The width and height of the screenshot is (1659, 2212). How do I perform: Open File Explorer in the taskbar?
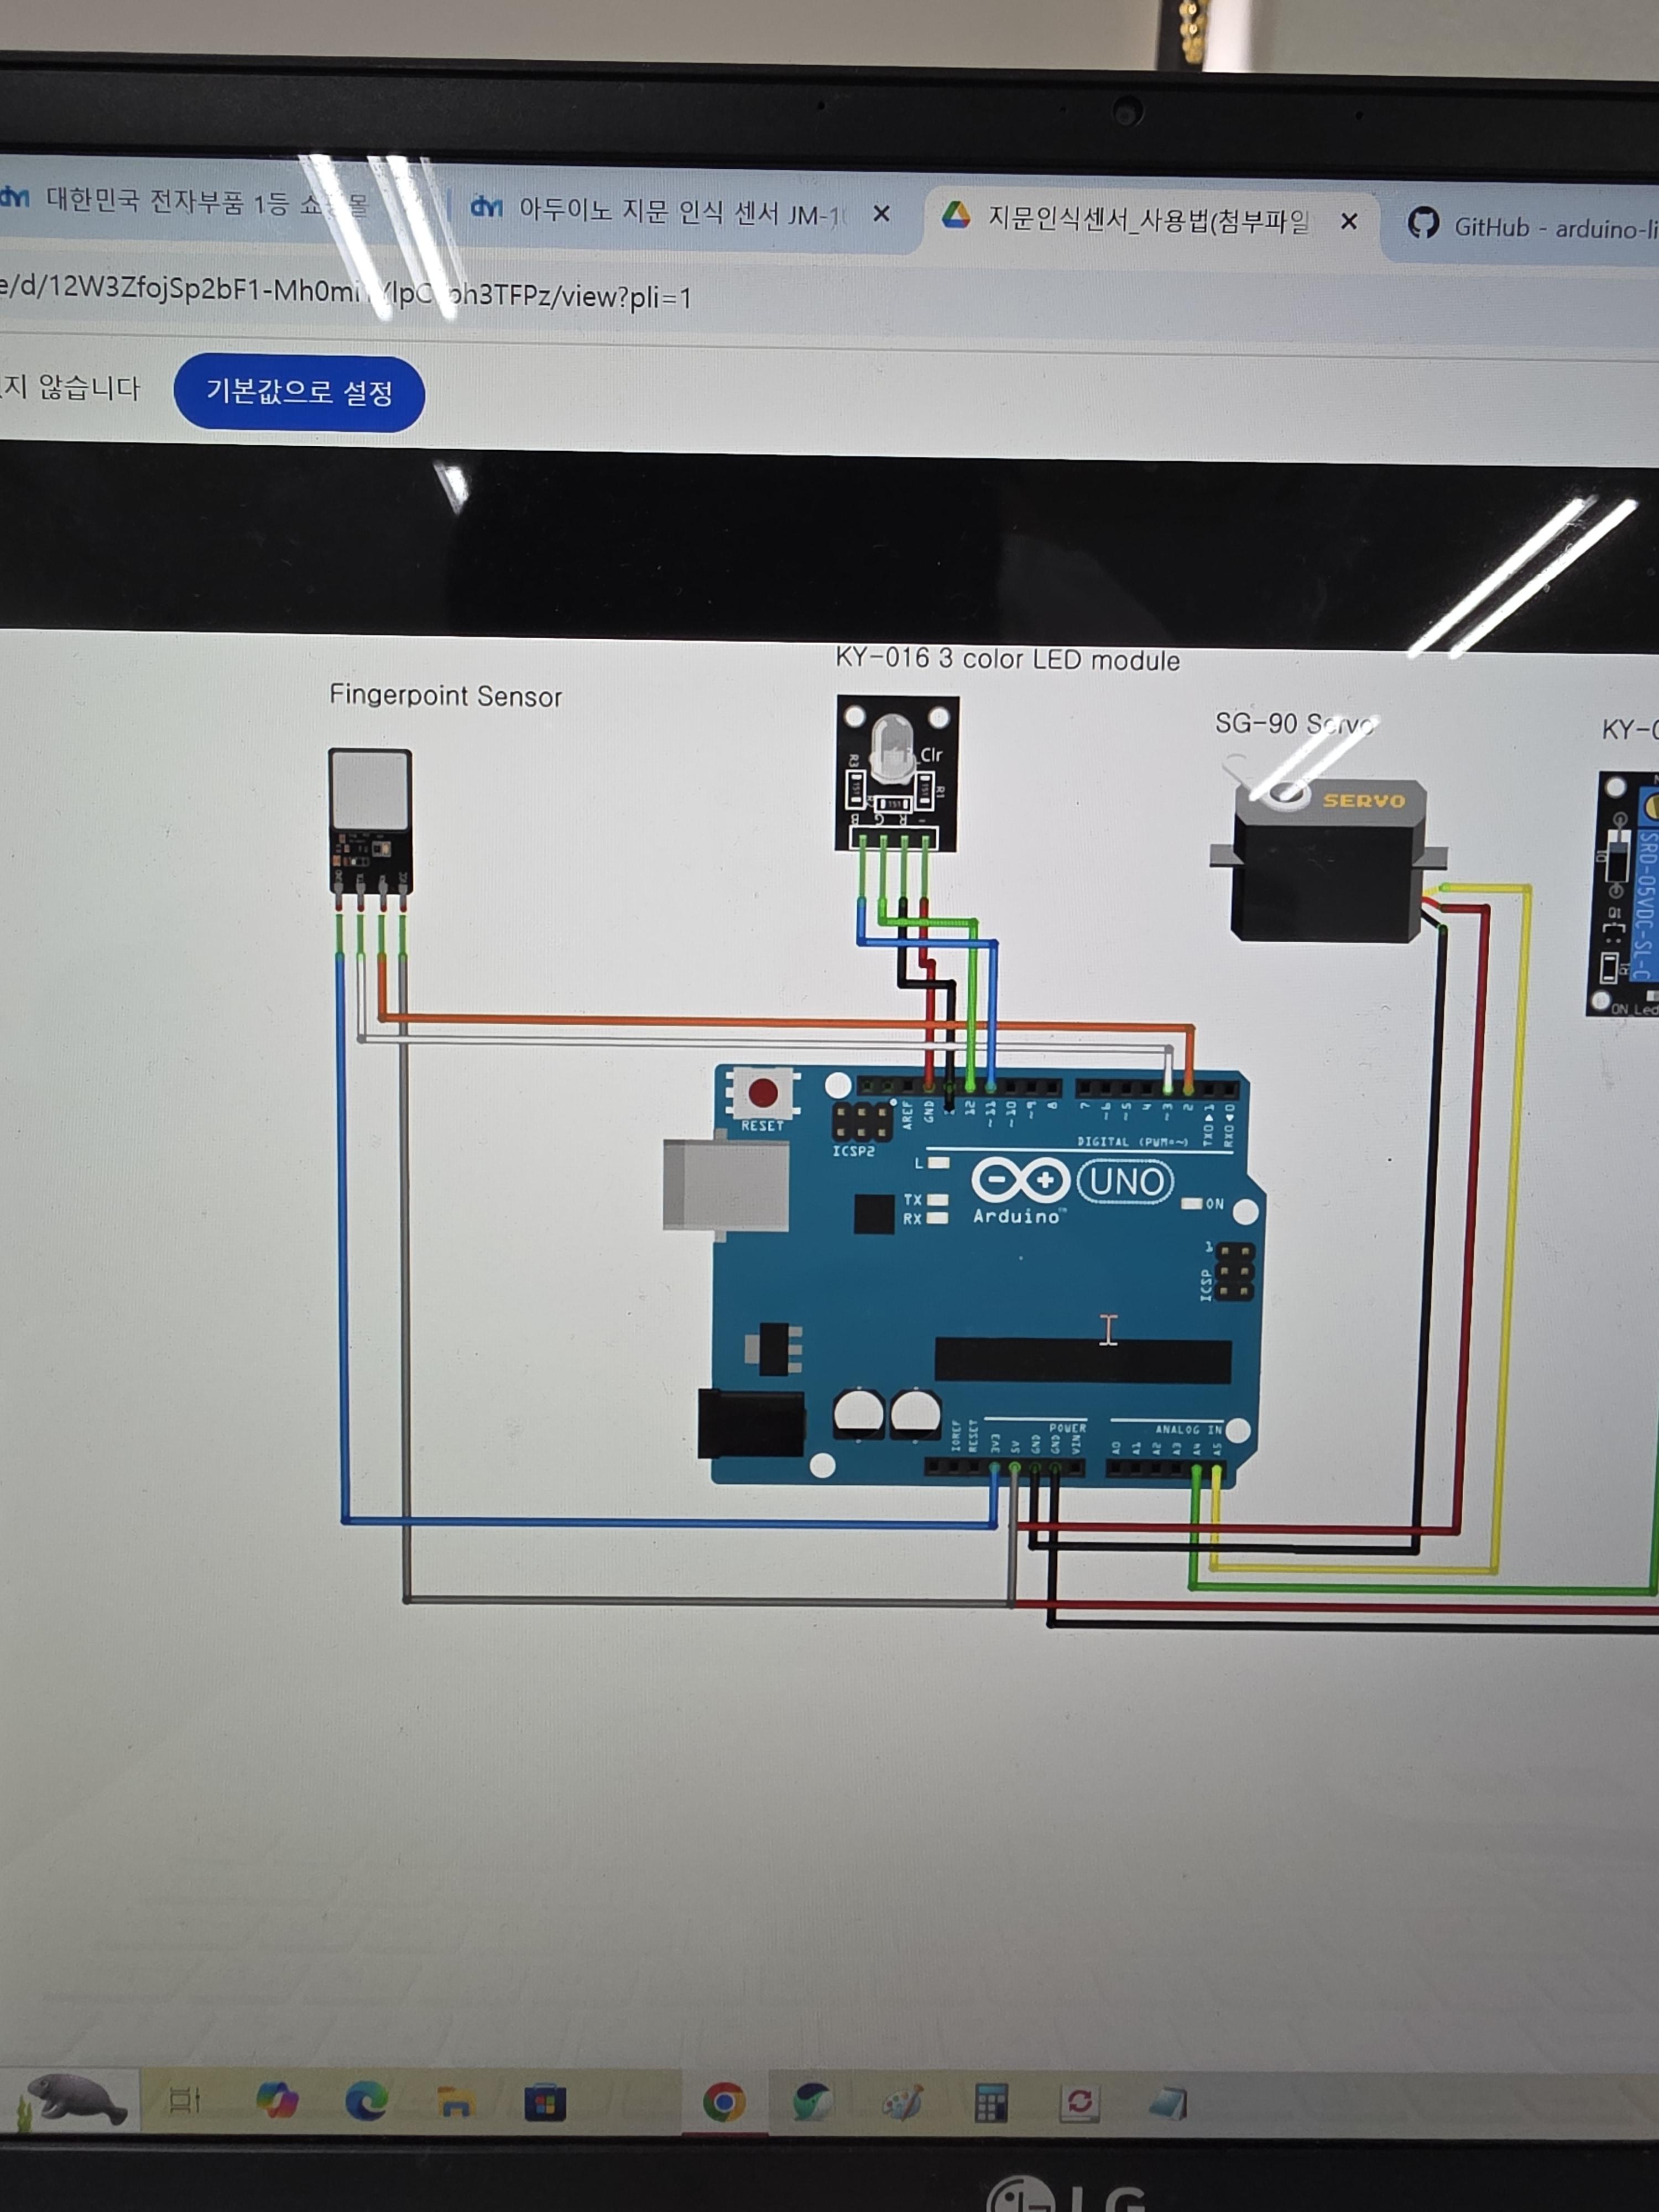pyautogui.click(x=455, y=2102)
